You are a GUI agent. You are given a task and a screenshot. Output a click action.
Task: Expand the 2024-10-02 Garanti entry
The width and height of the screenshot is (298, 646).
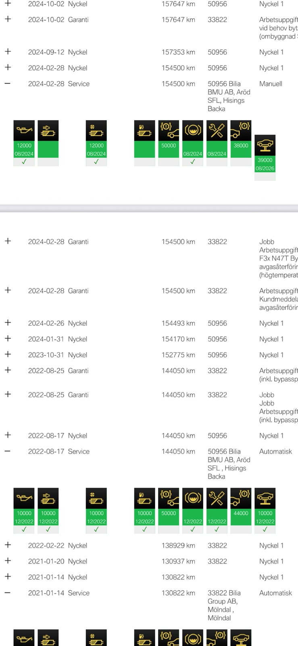pyautogui.click(x=8, y=19)
